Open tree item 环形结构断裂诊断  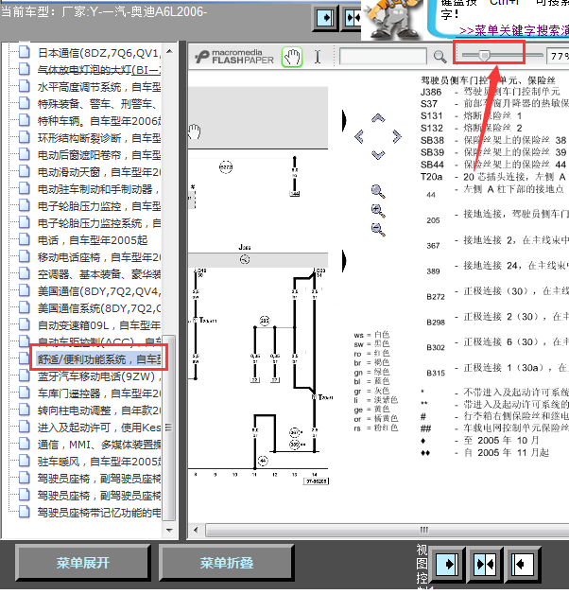click(99, 138)
